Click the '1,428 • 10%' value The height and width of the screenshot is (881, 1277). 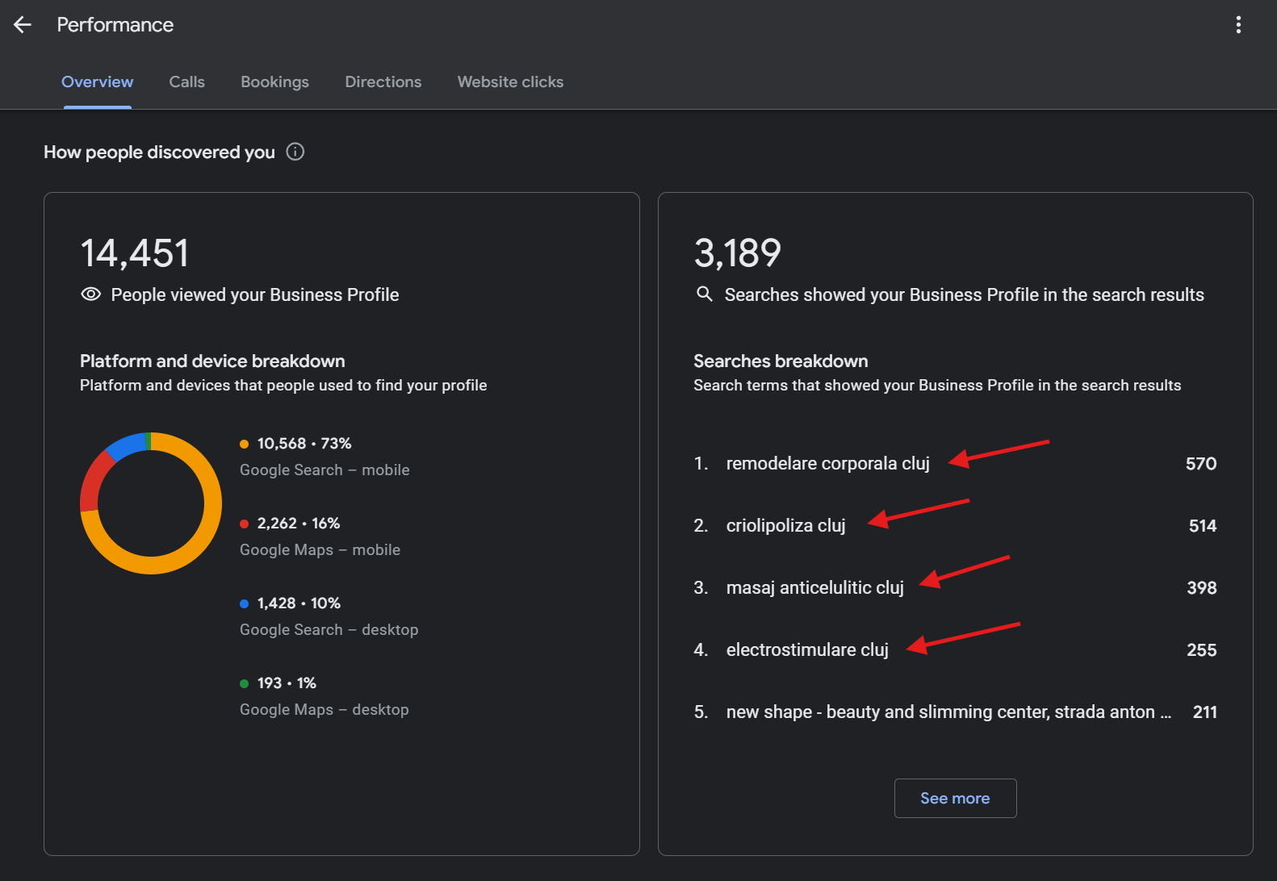click(299, 603)
